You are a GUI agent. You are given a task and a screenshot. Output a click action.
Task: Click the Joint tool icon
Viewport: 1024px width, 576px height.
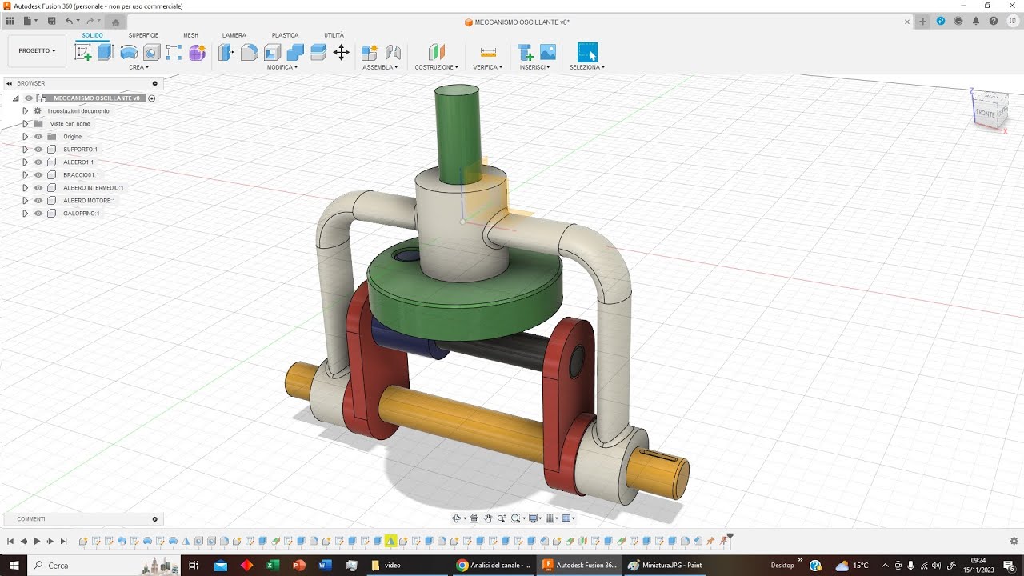393,53
